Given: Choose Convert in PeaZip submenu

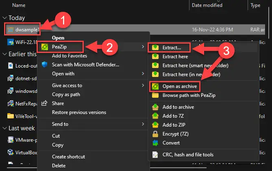Looking at the screenshot, I should [171, 143].
